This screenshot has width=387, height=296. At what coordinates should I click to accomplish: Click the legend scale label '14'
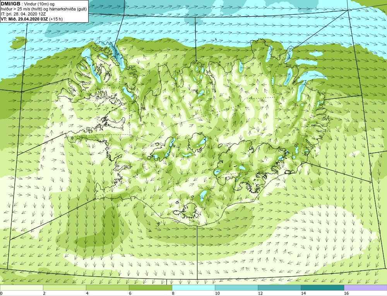point(303,293)
